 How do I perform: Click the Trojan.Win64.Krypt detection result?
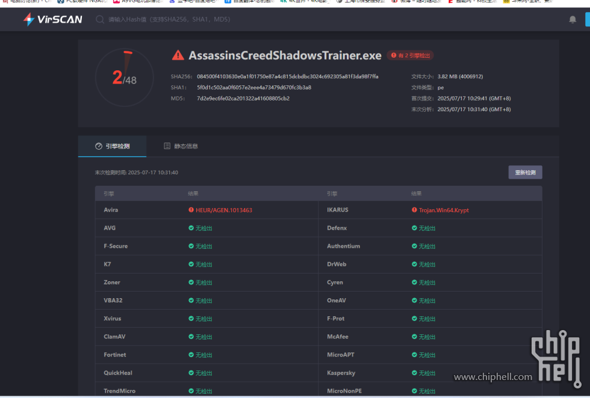click(x=444, y=210)
